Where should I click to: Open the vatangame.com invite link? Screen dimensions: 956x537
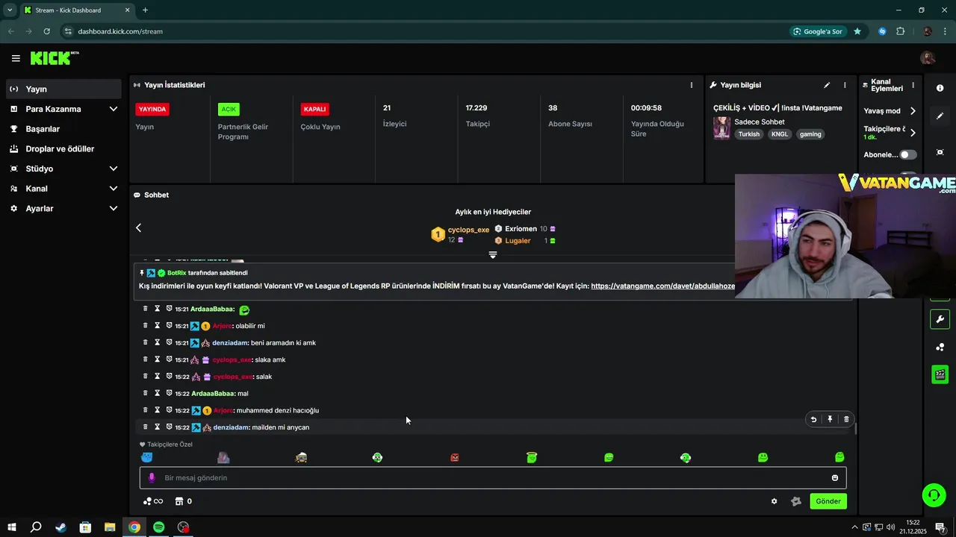coord(662,286)
